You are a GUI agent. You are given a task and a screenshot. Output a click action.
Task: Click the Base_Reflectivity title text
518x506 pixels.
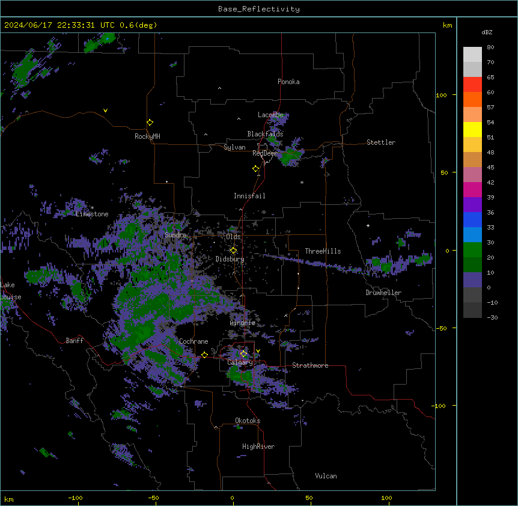(259, 9)
